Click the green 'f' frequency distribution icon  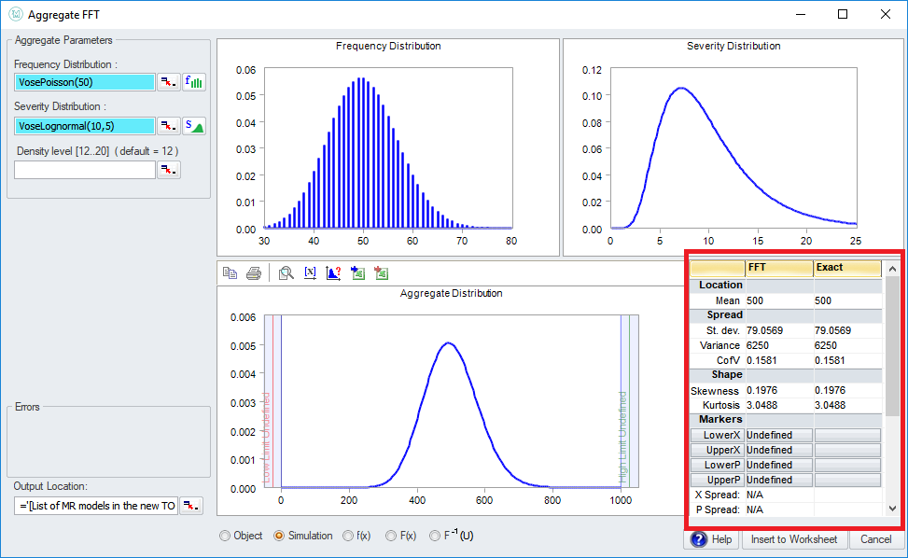tap(195, 82)
